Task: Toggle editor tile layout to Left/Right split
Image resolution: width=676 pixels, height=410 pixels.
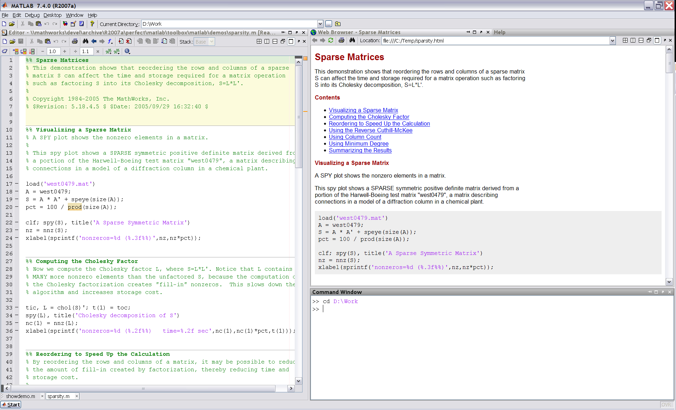Action: click(267, 41)
